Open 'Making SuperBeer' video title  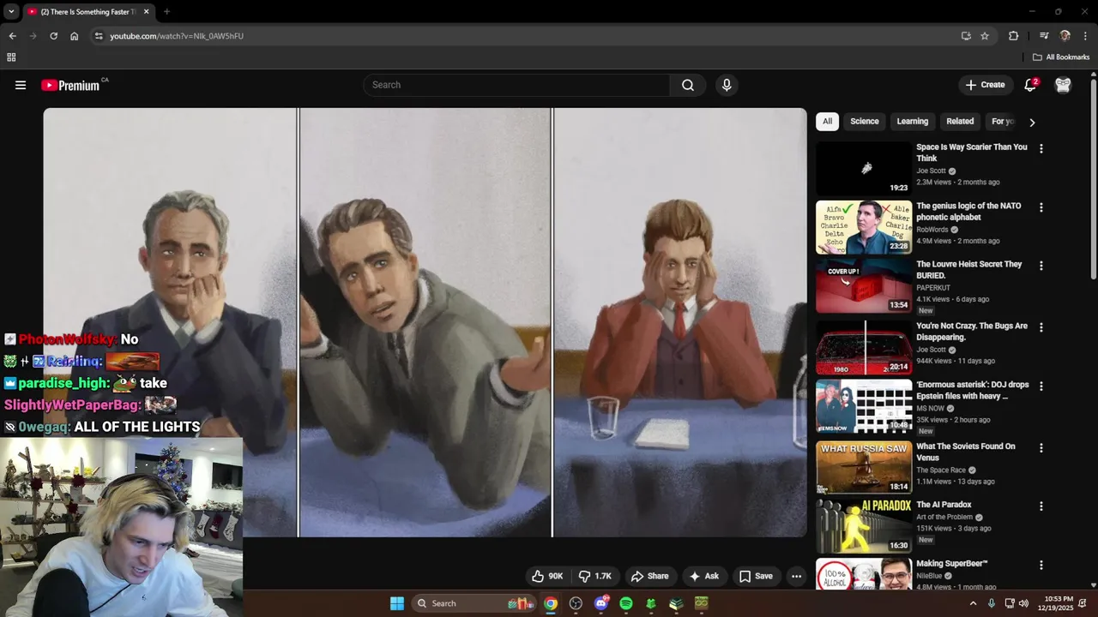click(x=952, y=564)
